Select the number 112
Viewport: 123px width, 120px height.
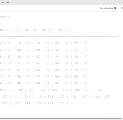click(28, 97)
